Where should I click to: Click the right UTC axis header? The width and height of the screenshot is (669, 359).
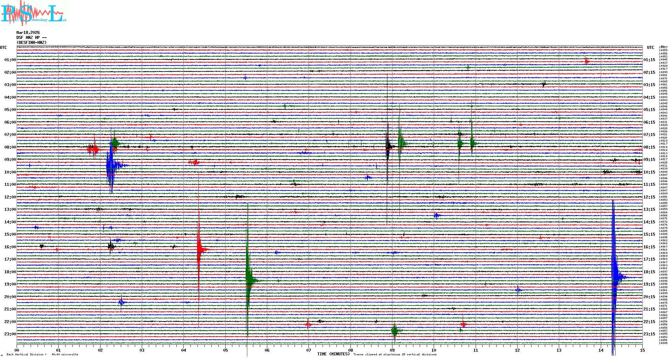(650, 48)
